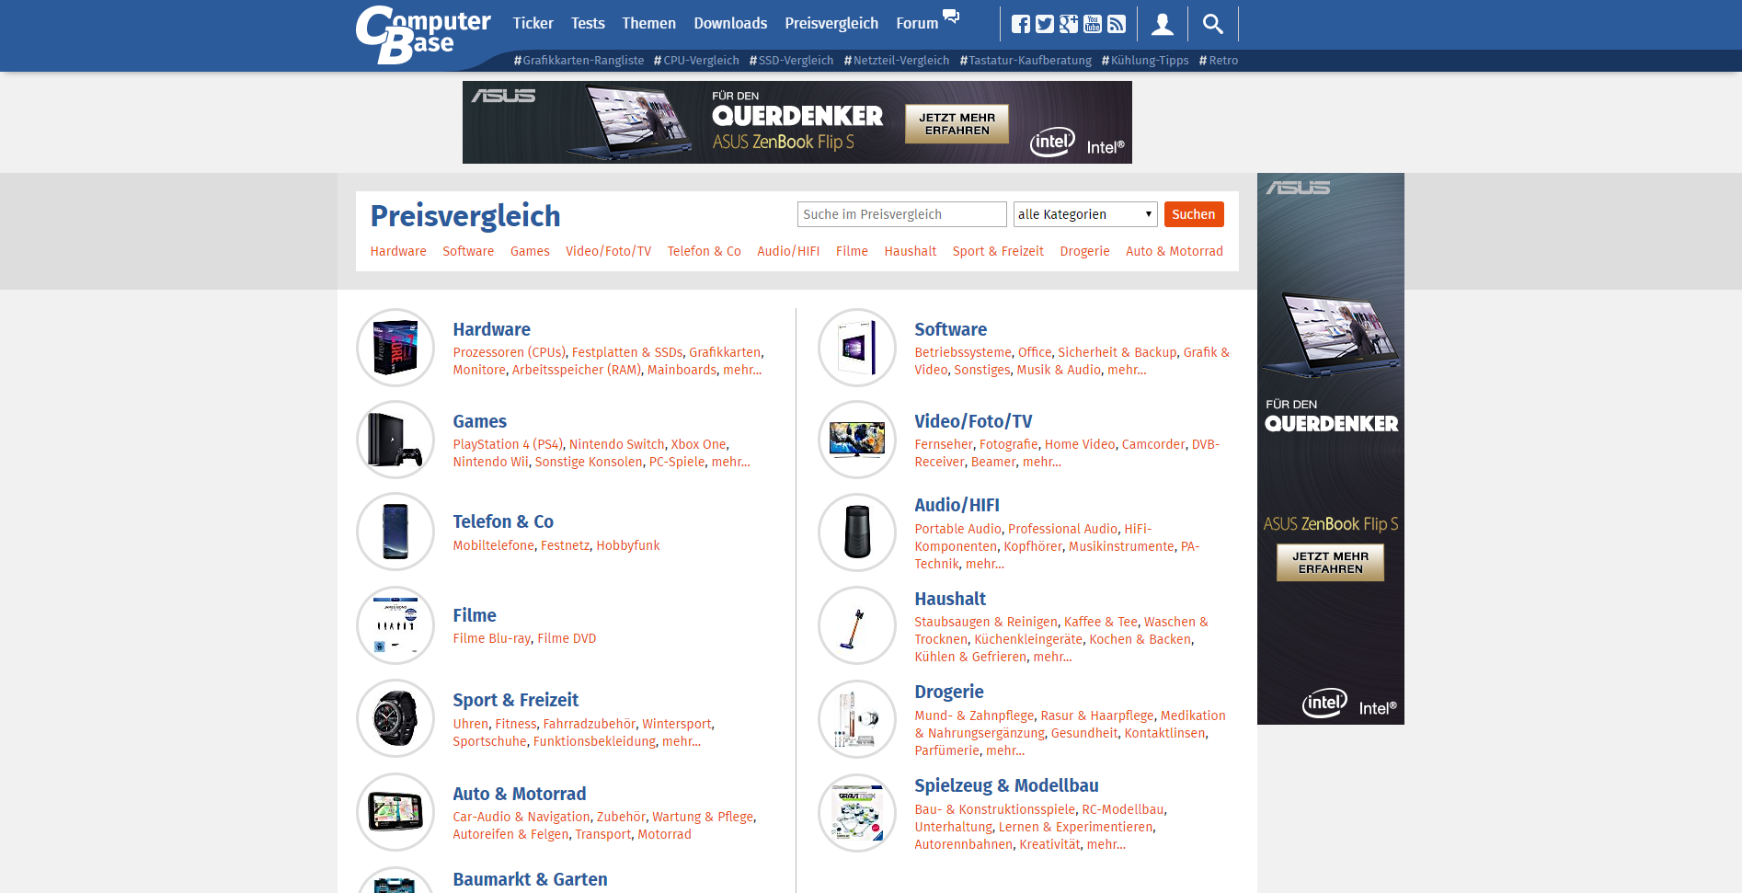
Task: Open the Haushalt vacuum thumbnail
Action: point(857,625)
